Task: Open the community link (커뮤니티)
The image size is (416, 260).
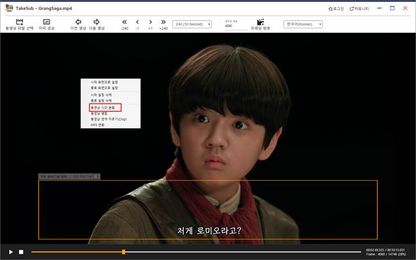Action: [x=359, y=9]
